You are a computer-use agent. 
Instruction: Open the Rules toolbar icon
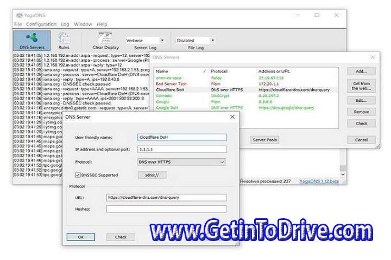tap(64, 41)
